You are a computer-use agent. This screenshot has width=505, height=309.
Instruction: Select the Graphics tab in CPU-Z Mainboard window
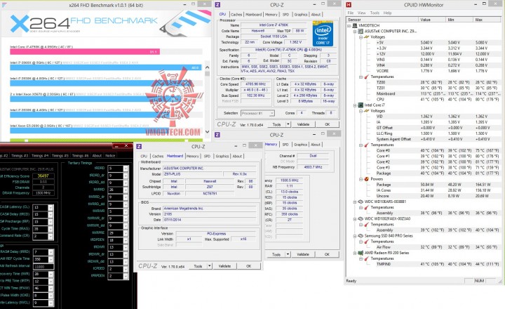(x=222, y=156)
